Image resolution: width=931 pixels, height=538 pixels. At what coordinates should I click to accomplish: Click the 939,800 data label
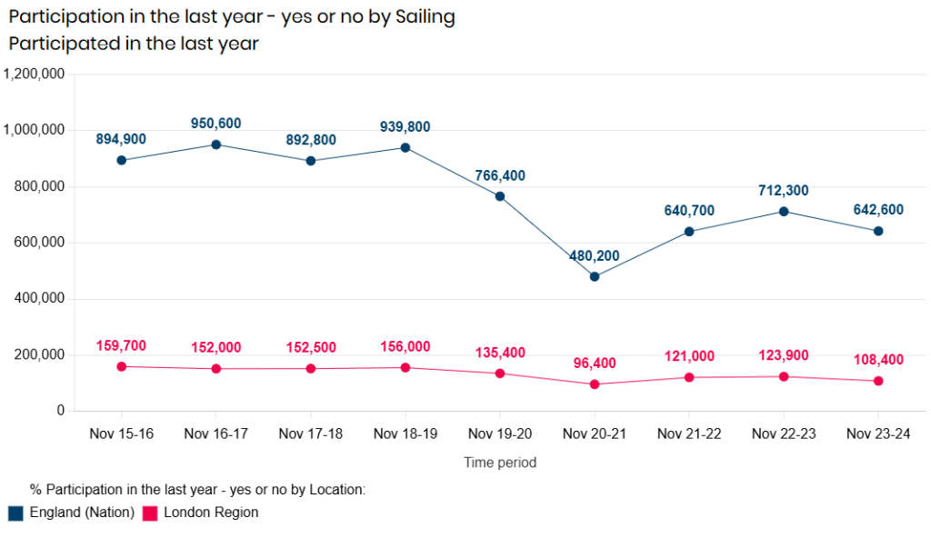click(x=405, y=127)
